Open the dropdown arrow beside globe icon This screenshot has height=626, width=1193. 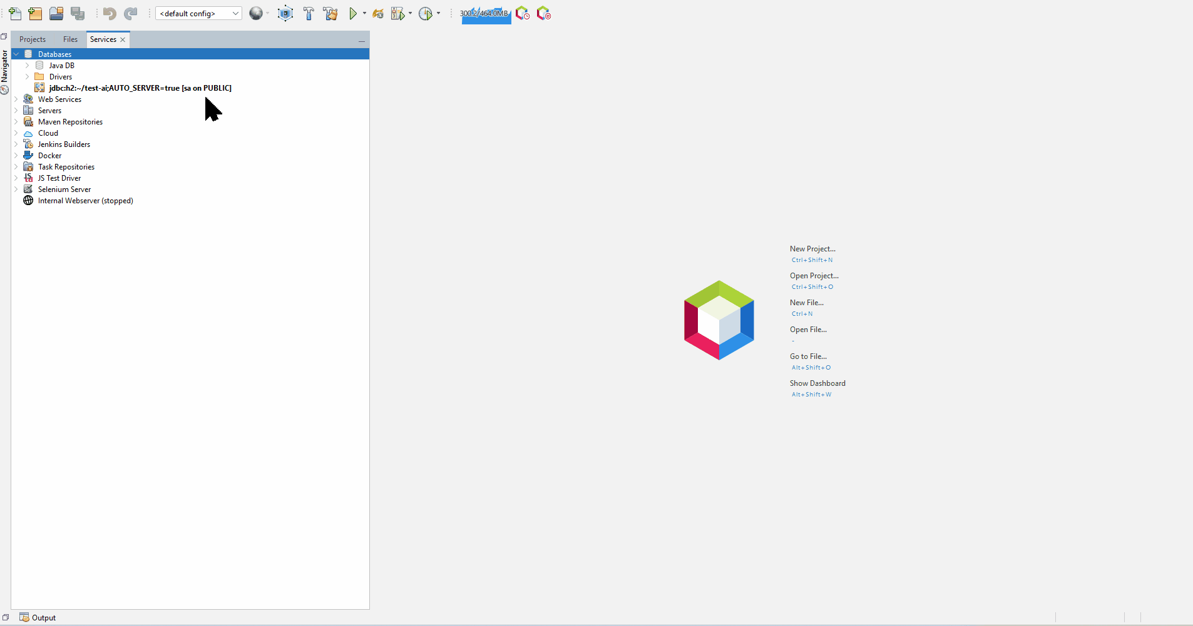click(268, 13)
